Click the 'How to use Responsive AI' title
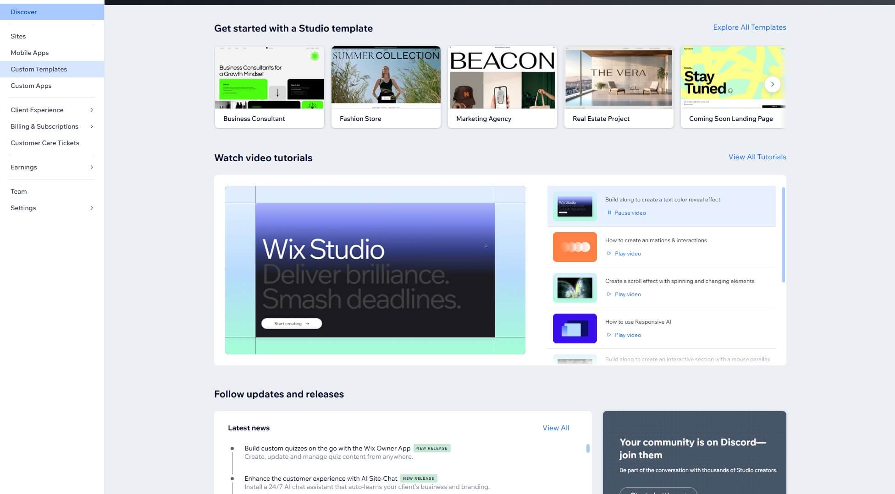Screen dimensions: 895x494 638,322
